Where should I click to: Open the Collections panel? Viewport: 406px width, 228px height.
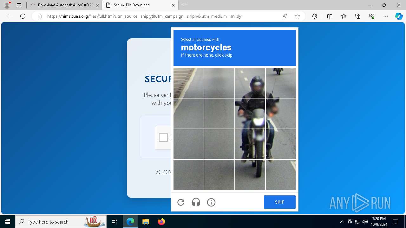pos(358,16)
